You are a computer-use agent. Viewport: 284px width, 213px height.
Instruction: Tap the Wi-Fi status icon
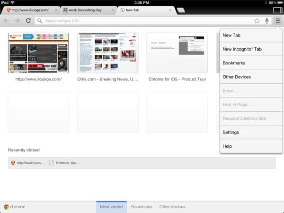tap(12, 2)
